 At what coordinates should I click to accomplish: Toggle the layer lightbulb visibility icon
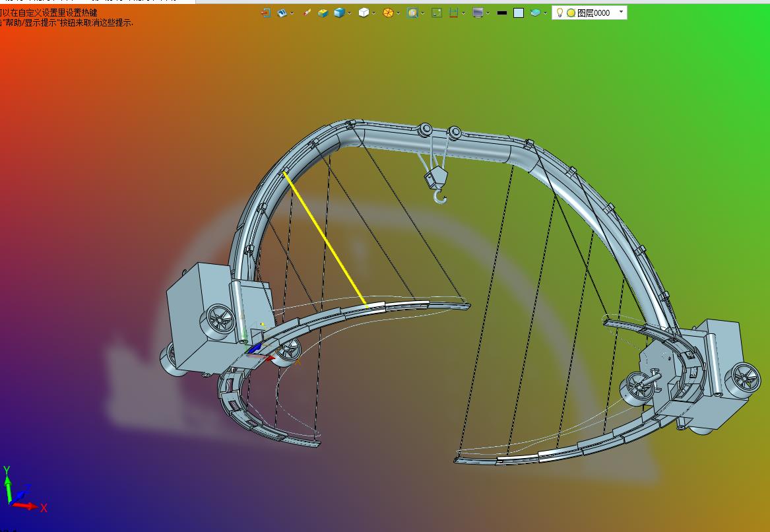tap(560, 13)
